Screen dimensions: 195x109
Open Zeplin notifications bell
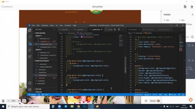click(x=185, y=7)
